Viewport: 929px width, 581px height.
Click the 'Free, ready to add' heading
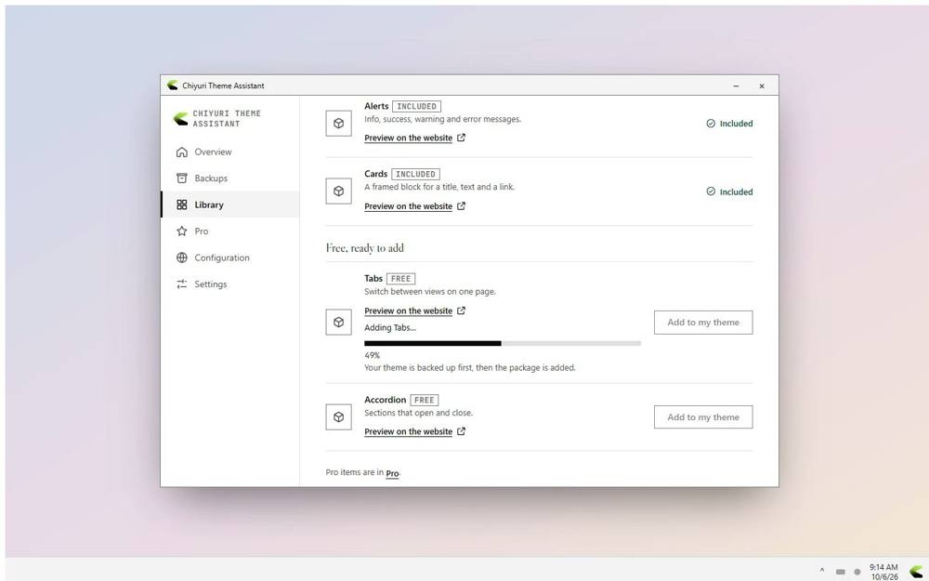[365, 248]
